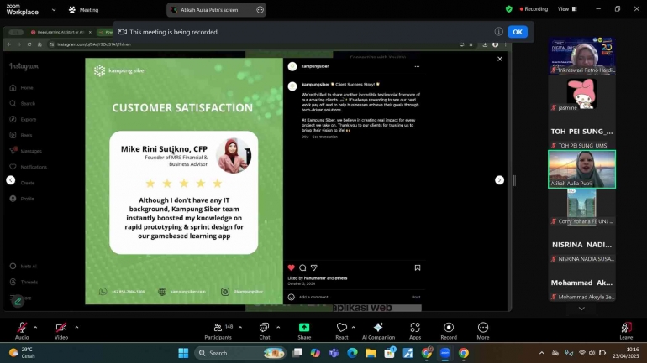Open AI Companion

(x=378, y=331)
